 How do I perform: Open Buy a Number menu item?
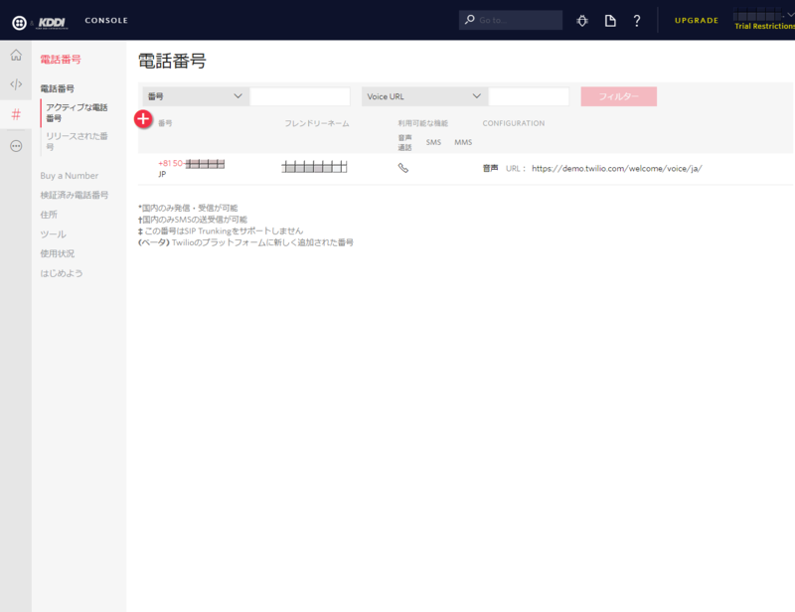point(70,176)
